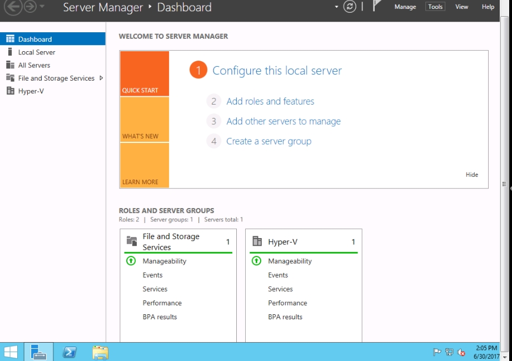
Task: Click Configure this local server link
Action: [x=277, y=71]
